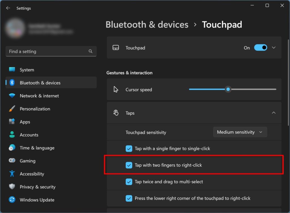Viewport: 290px width, 213px height.
Task: Select the System icon in the sidebar
Action: [x=12, y=70]
